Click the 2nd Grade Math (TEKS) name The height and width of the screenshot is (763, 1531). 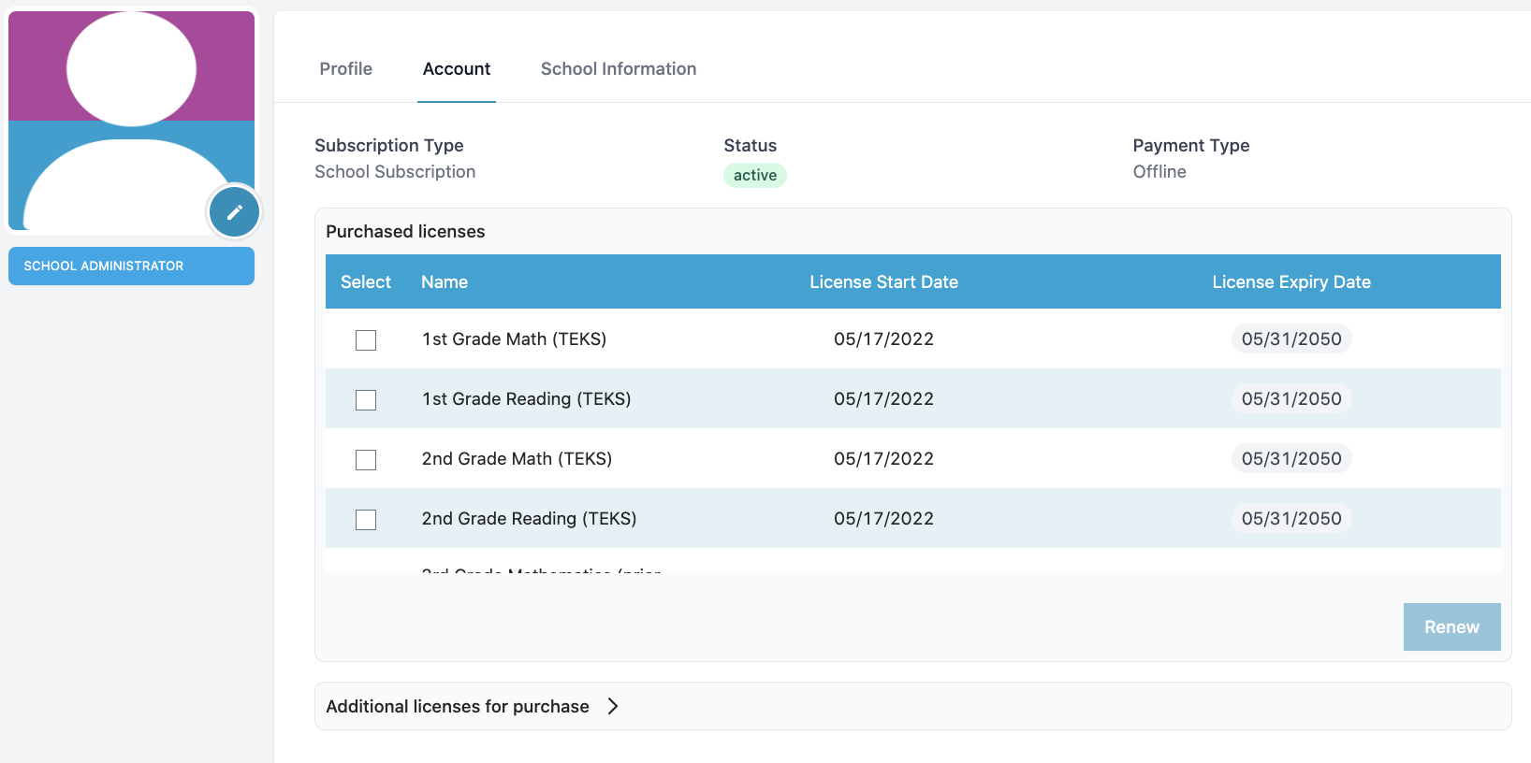click(x=517, y=459)
